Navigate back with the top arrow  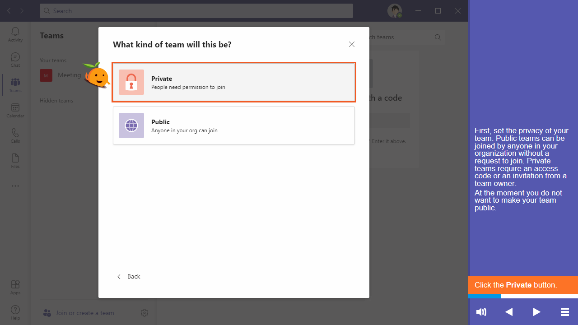(x=9, y=11)
